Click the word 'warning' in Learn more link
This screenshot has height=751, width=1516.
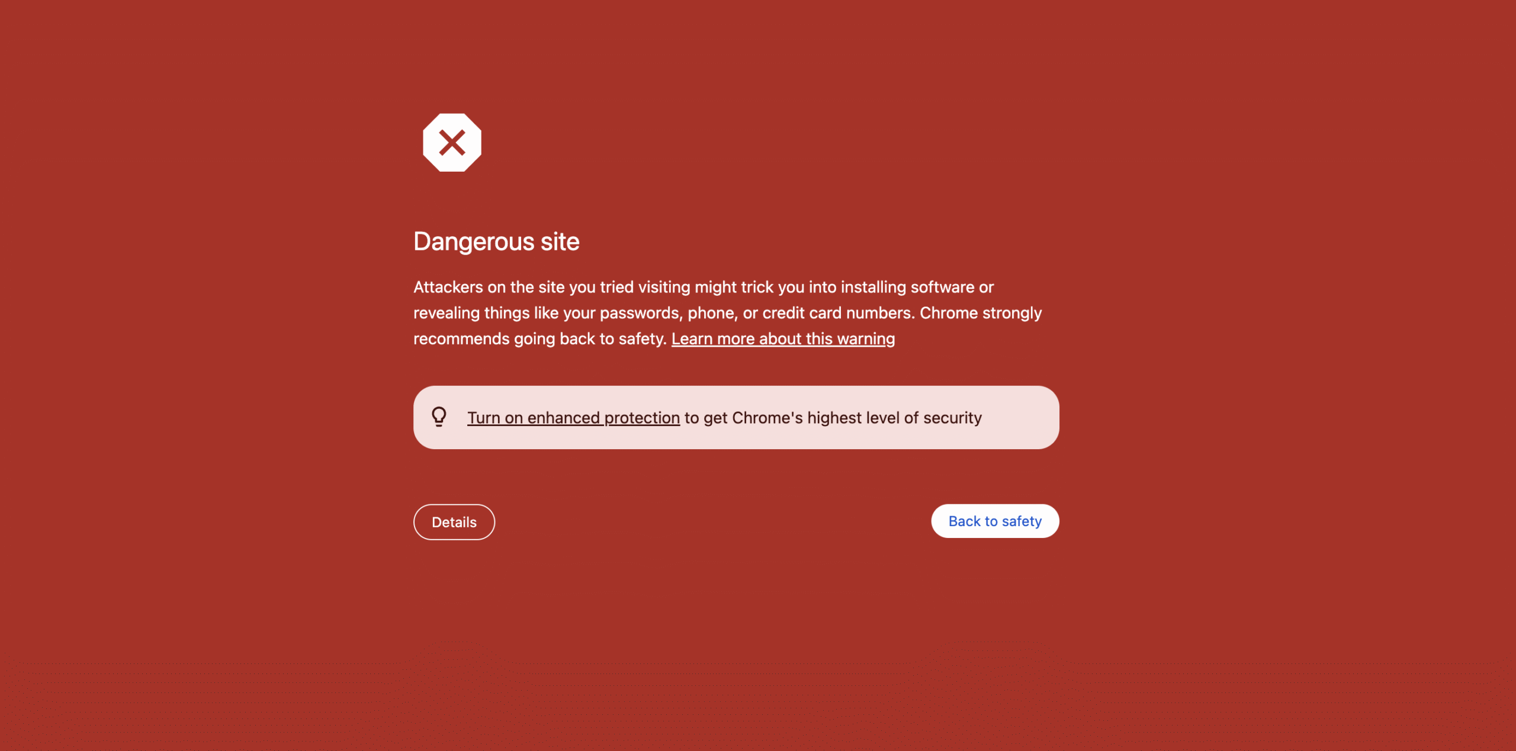click(866, 339)
